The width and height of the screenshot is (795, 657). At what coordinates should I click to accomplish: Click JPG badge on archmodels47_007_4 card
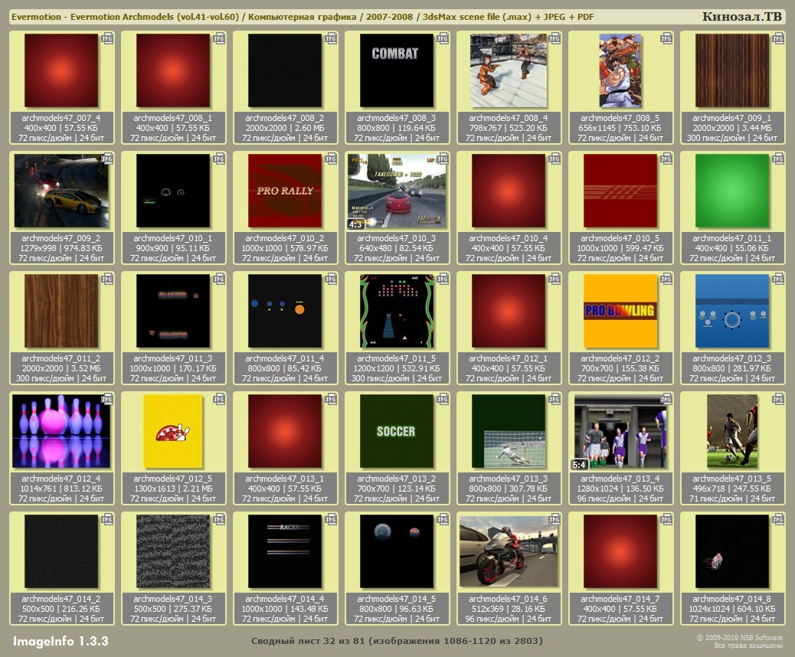point(107,38)
